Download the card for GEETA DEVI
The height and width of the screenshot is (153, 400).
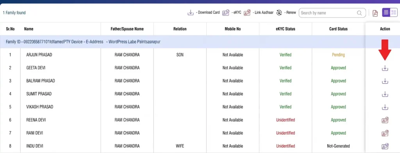pyautogui.click(x=385, y=68)
